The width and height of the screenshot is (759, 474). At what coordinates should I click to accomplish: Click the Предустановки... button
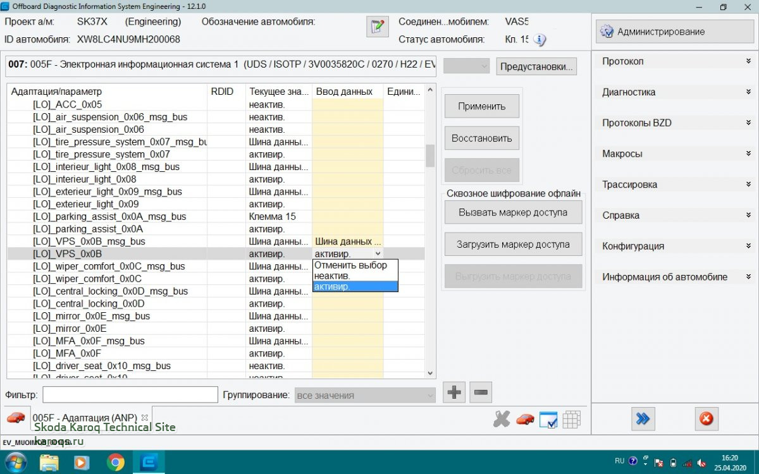pyautogui.click(x=536, y=66)
